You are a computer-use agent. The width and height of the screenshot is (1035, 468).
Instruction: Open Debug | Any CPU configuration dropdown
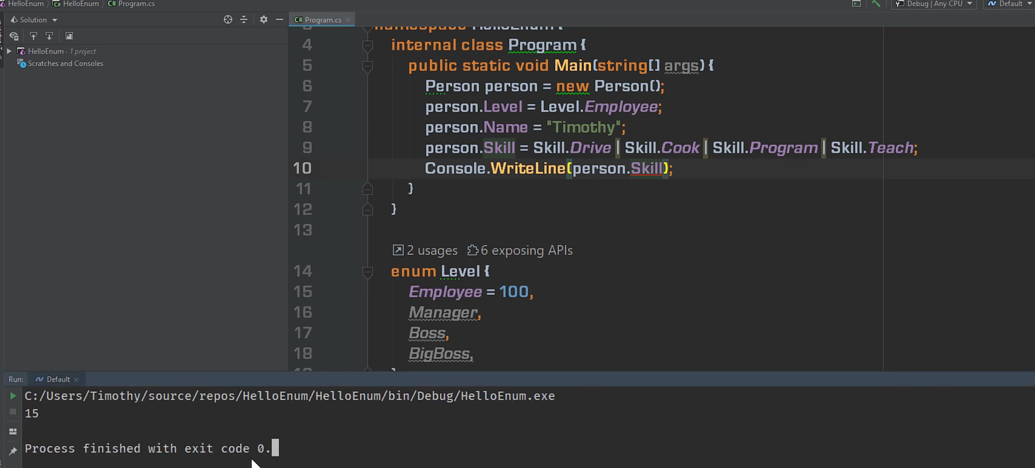[934, 4]
